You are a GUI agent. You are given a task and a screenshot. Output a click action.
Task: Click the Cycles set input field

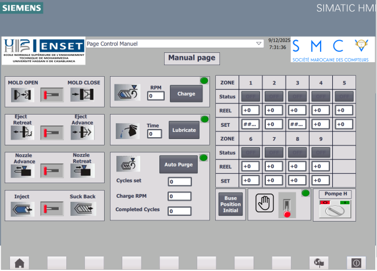click(180, 181)
